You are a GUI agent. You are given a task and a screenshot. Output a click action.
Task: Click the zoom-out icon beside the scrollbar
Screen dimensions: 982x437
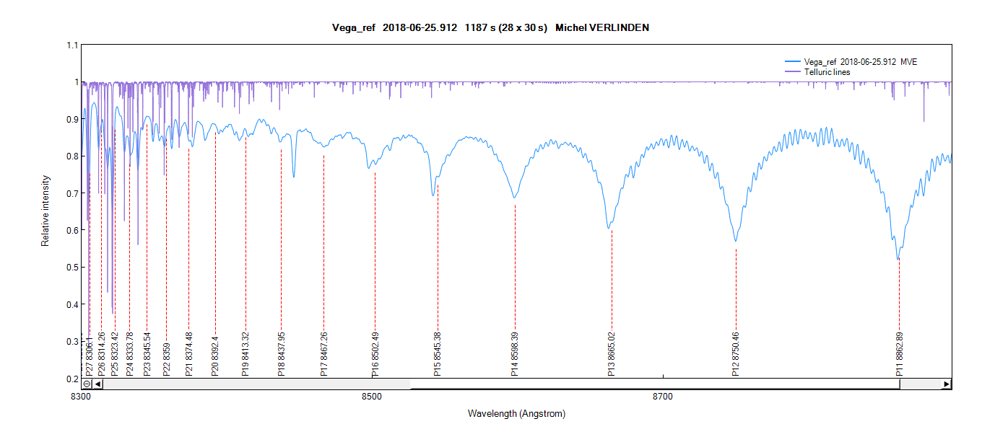tap(86, 384)
